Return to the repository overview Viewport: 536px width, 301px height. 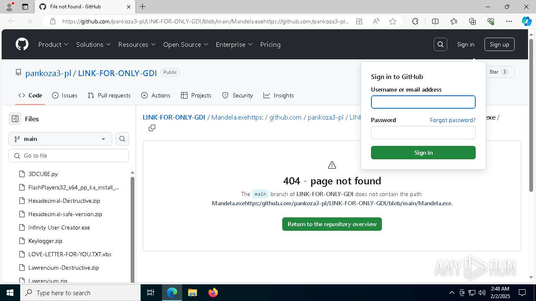point(332,224)
